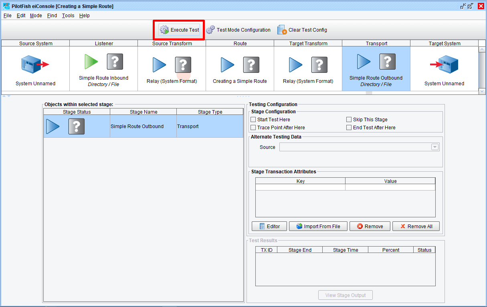Viewport: 487px width, 307px height.
Task: Tick the End Test After Here checkbox
Action: [x=349, y=128]
